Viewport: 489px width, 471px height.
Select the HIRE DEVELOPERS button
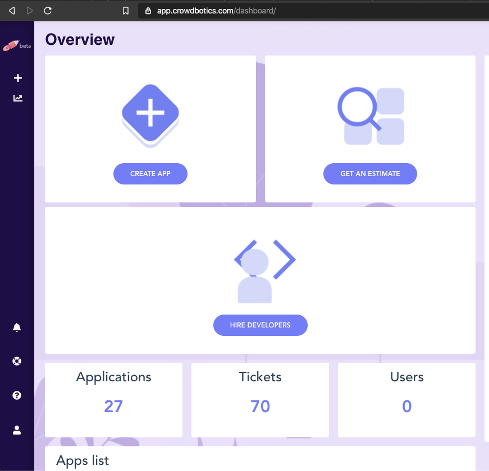pos(261,325)
